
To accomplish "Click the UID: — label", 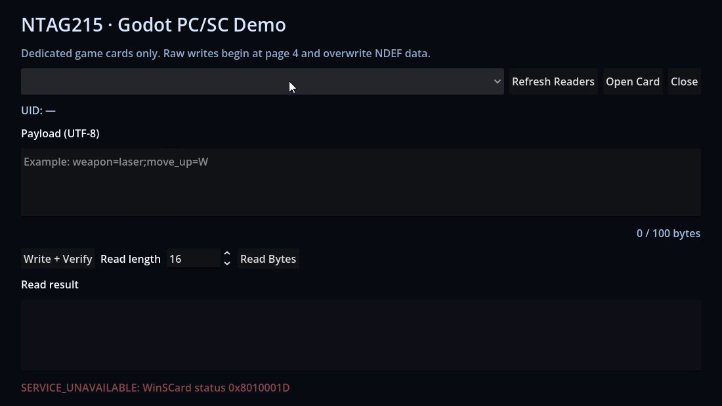I will (38, 110).
